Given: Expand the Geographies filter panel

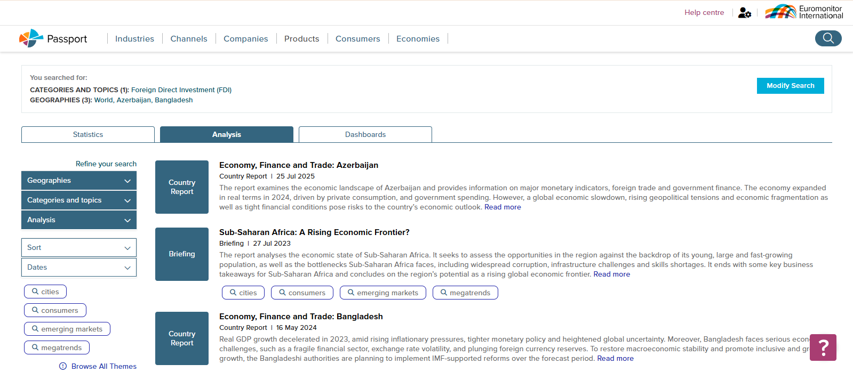Looking at the screenshot, I should 79,181.
